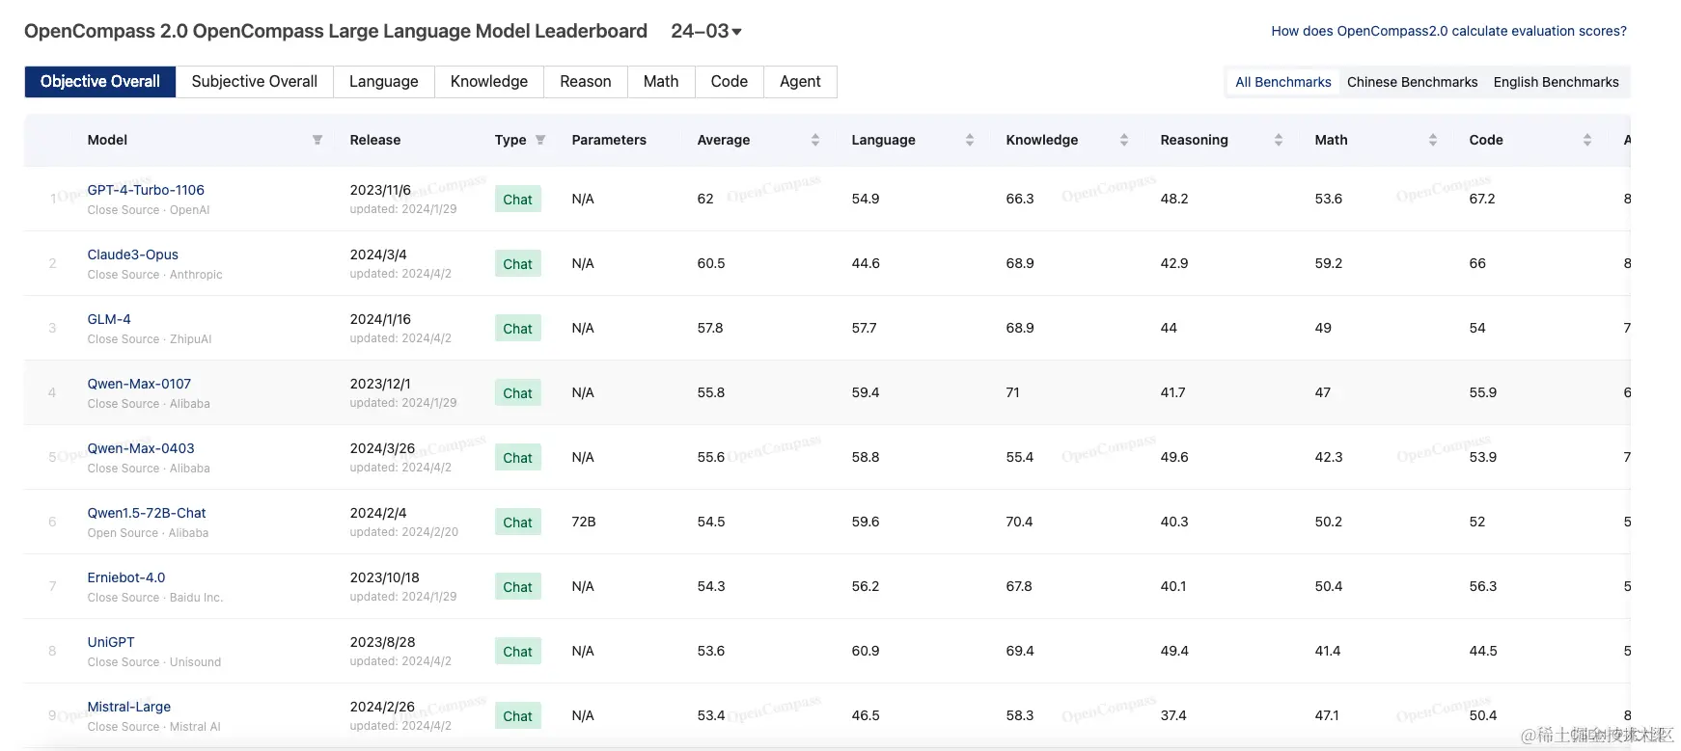Select All Benchmarks filter
Image resolution: width=1681 pixels, height=751 pixels.
coord(1283,82)
